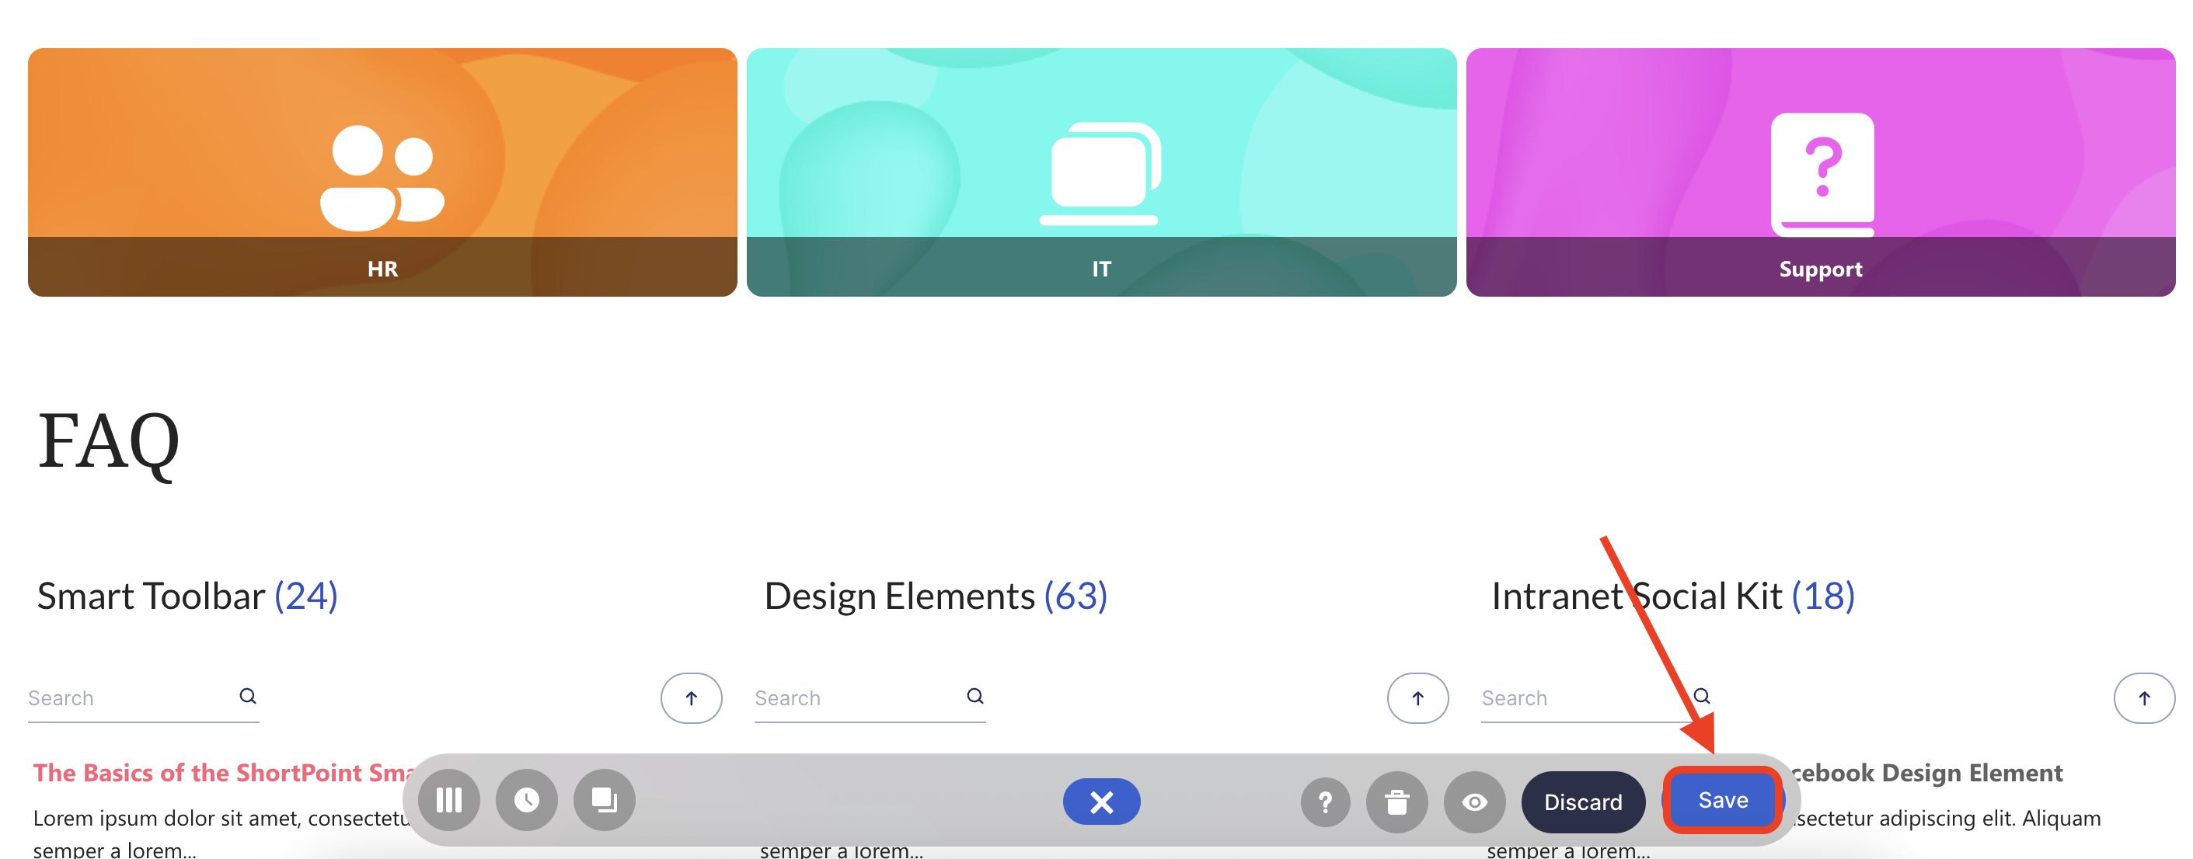Open the HR tile
Viewport: 2193px width, 859px height.
[382, 172]
